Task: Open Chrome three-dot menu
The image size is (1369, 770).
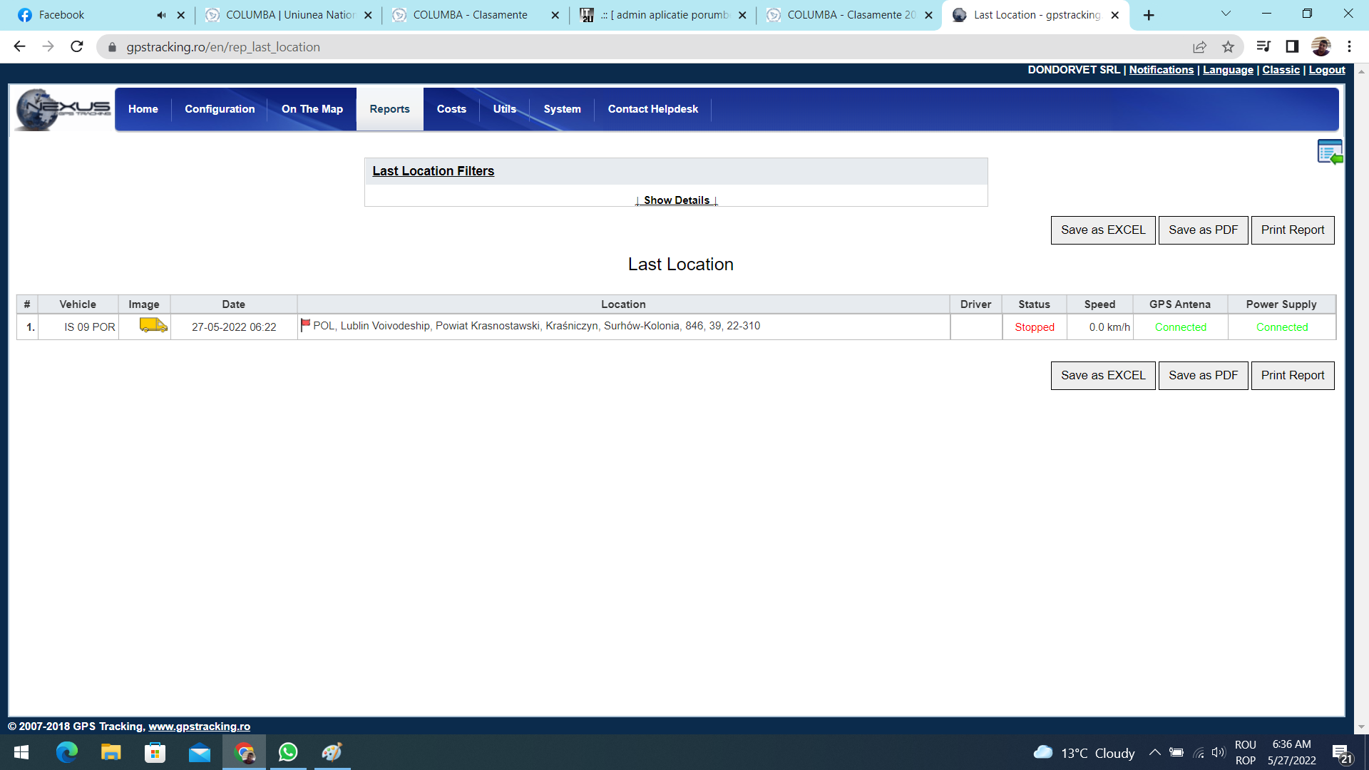Action: (x=1349, y=47)
